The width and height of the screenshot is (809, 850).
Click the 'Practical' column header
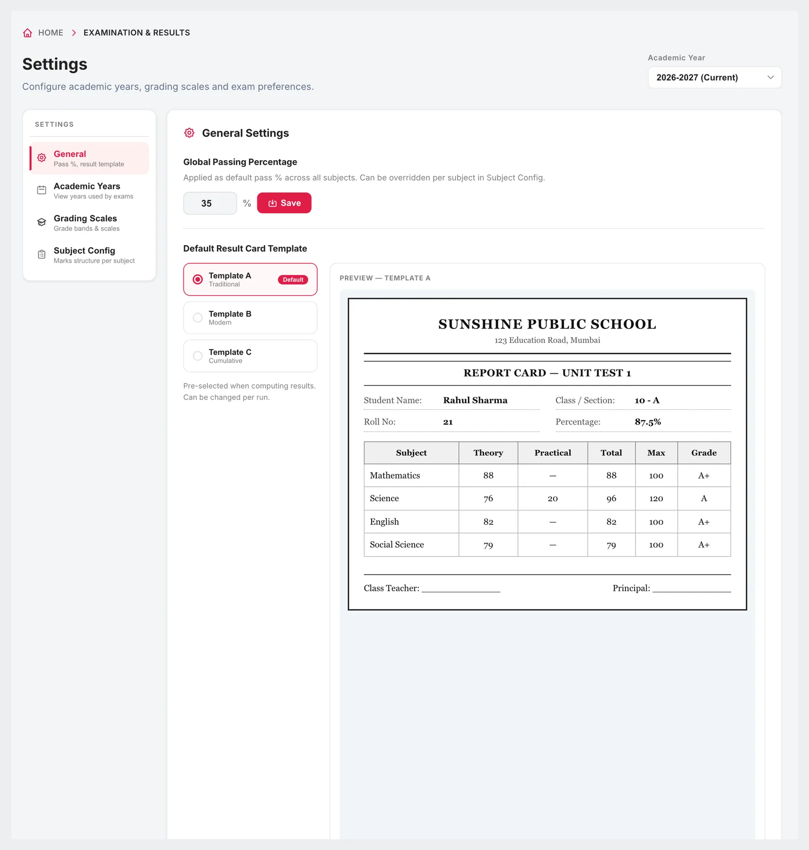(x=553, y=453)
